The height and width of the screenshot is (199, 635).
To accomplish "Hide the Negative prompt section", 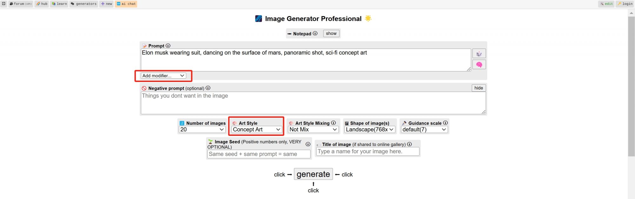I will pyautogui.click(x=478, y=88).
